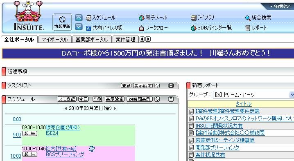294x161 pixels.
Task: Click the 情報更新 refresh icon
Action: pos(62,20)
